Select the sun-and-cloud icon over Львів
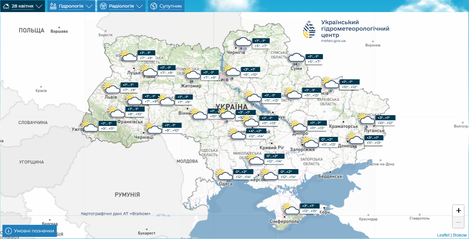Viewport: 469px width, 239px height. coord(111,88)
